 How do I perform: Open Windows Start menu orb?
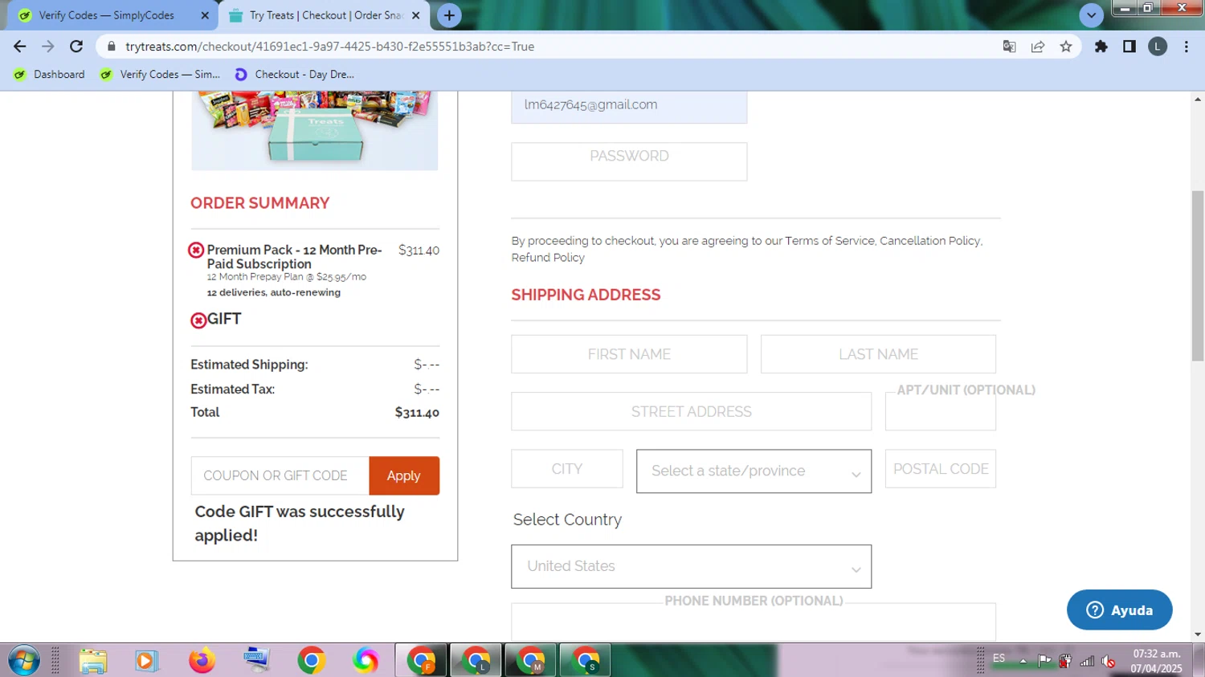tap(23, 661)
